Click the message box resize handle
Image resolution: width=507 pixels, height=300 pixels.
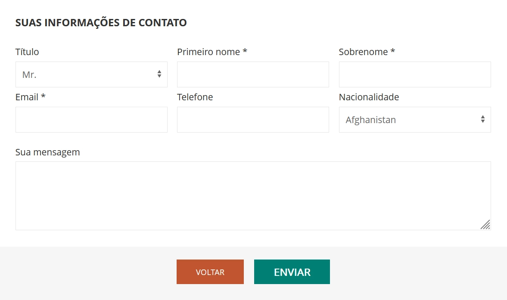coord(485,225)
